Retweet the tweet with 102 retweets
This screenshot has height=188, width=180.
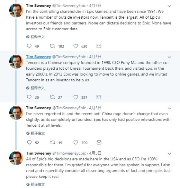pos(52,46)
